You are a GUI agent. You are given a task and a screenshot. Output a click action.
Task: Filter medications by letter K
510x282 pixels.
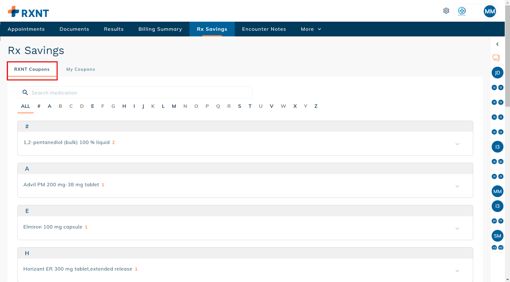click(153, 106)
